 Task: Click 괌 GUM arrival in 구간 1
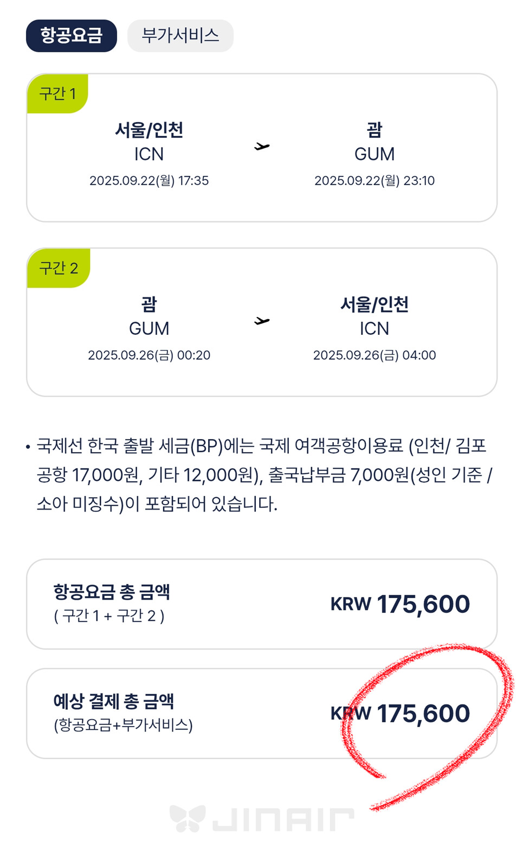click(x=375, y=142)
